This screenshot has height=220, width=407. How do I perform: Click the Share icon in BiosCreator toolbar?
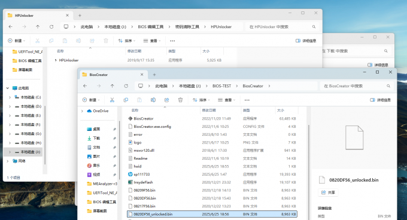point(166,100)
